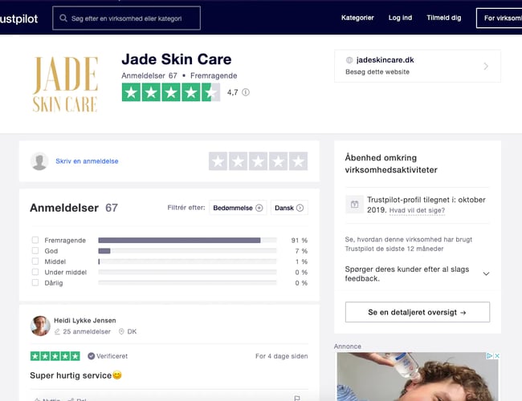Click the Fremragende 91 % rating bar
522x401 pixels.
187,240
